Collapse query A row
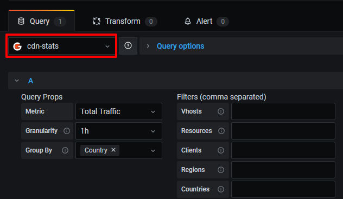The height and width of the screenshot is (199, 343). (17, 81)
